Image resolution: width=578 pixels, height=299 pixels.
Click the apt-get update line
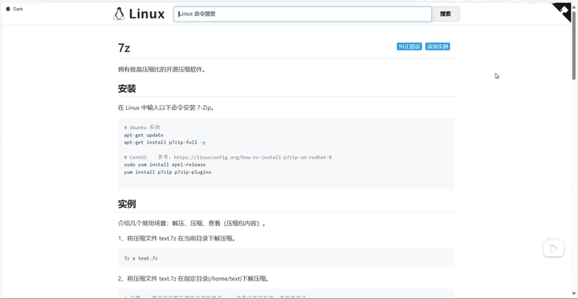(144, 135)
